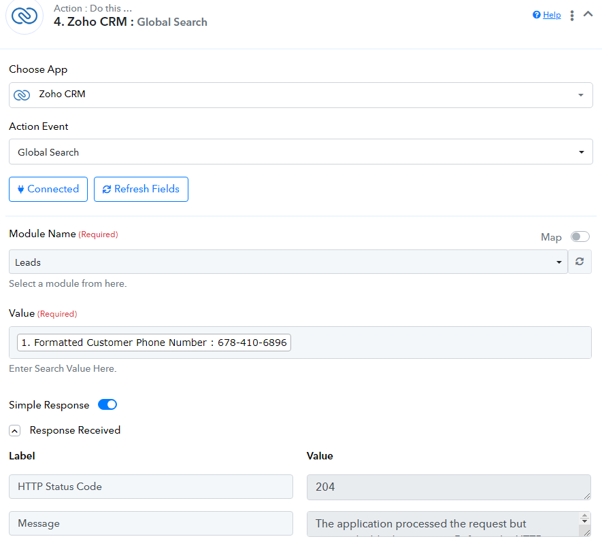Viewport: 602px width, 541px height.
Task: Open the Action Event dropdown showing Global Search
Action: point(301,152)
